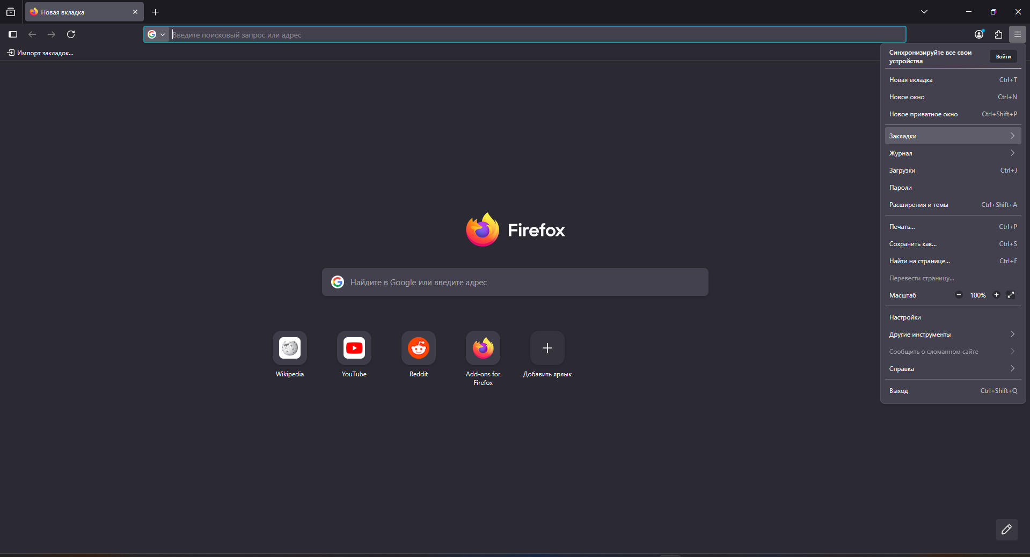Click Импорт закладок… in bookmarks toolbar
The width and height of the screenshot is (1030, 557).
click(x=40, y=53)
